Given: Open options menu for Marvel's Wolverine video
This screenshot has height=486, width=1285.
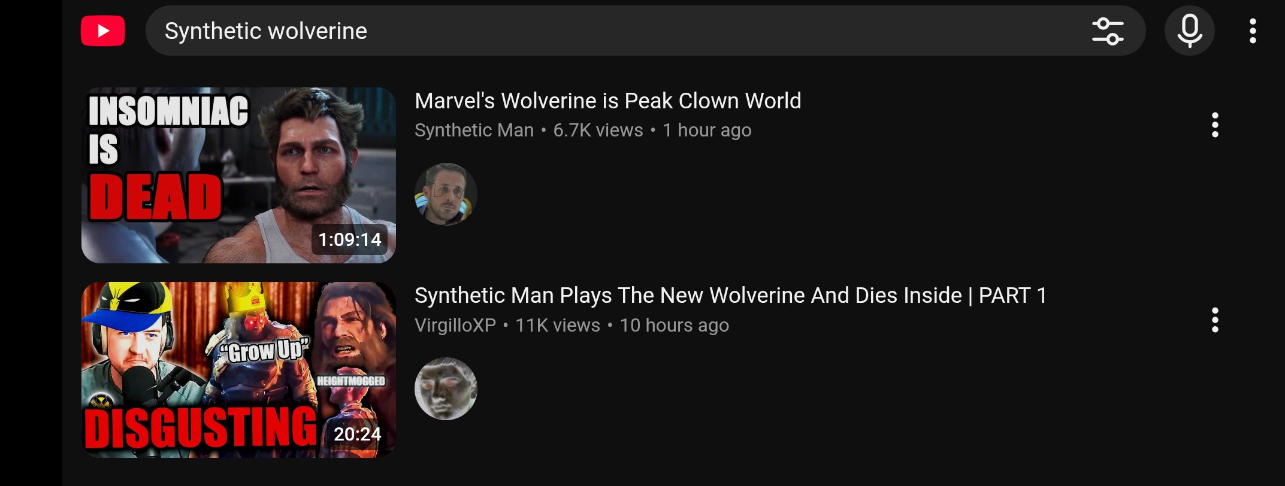Looking at the screenshot, I should coord(1215,125).
